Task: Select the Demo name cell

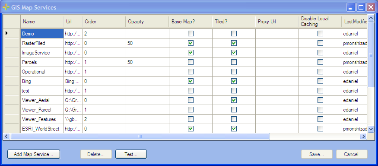Action: tap(42, 34)
